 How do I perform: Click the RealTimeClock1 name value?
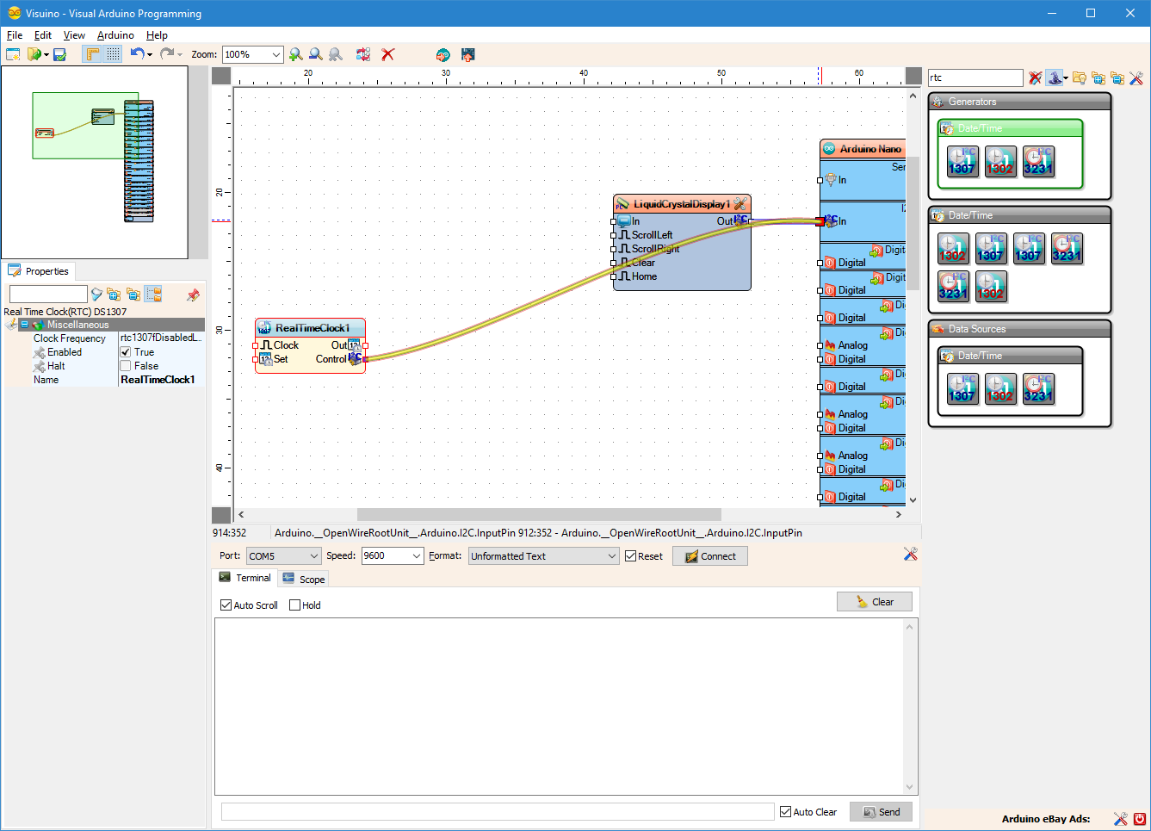161,380
